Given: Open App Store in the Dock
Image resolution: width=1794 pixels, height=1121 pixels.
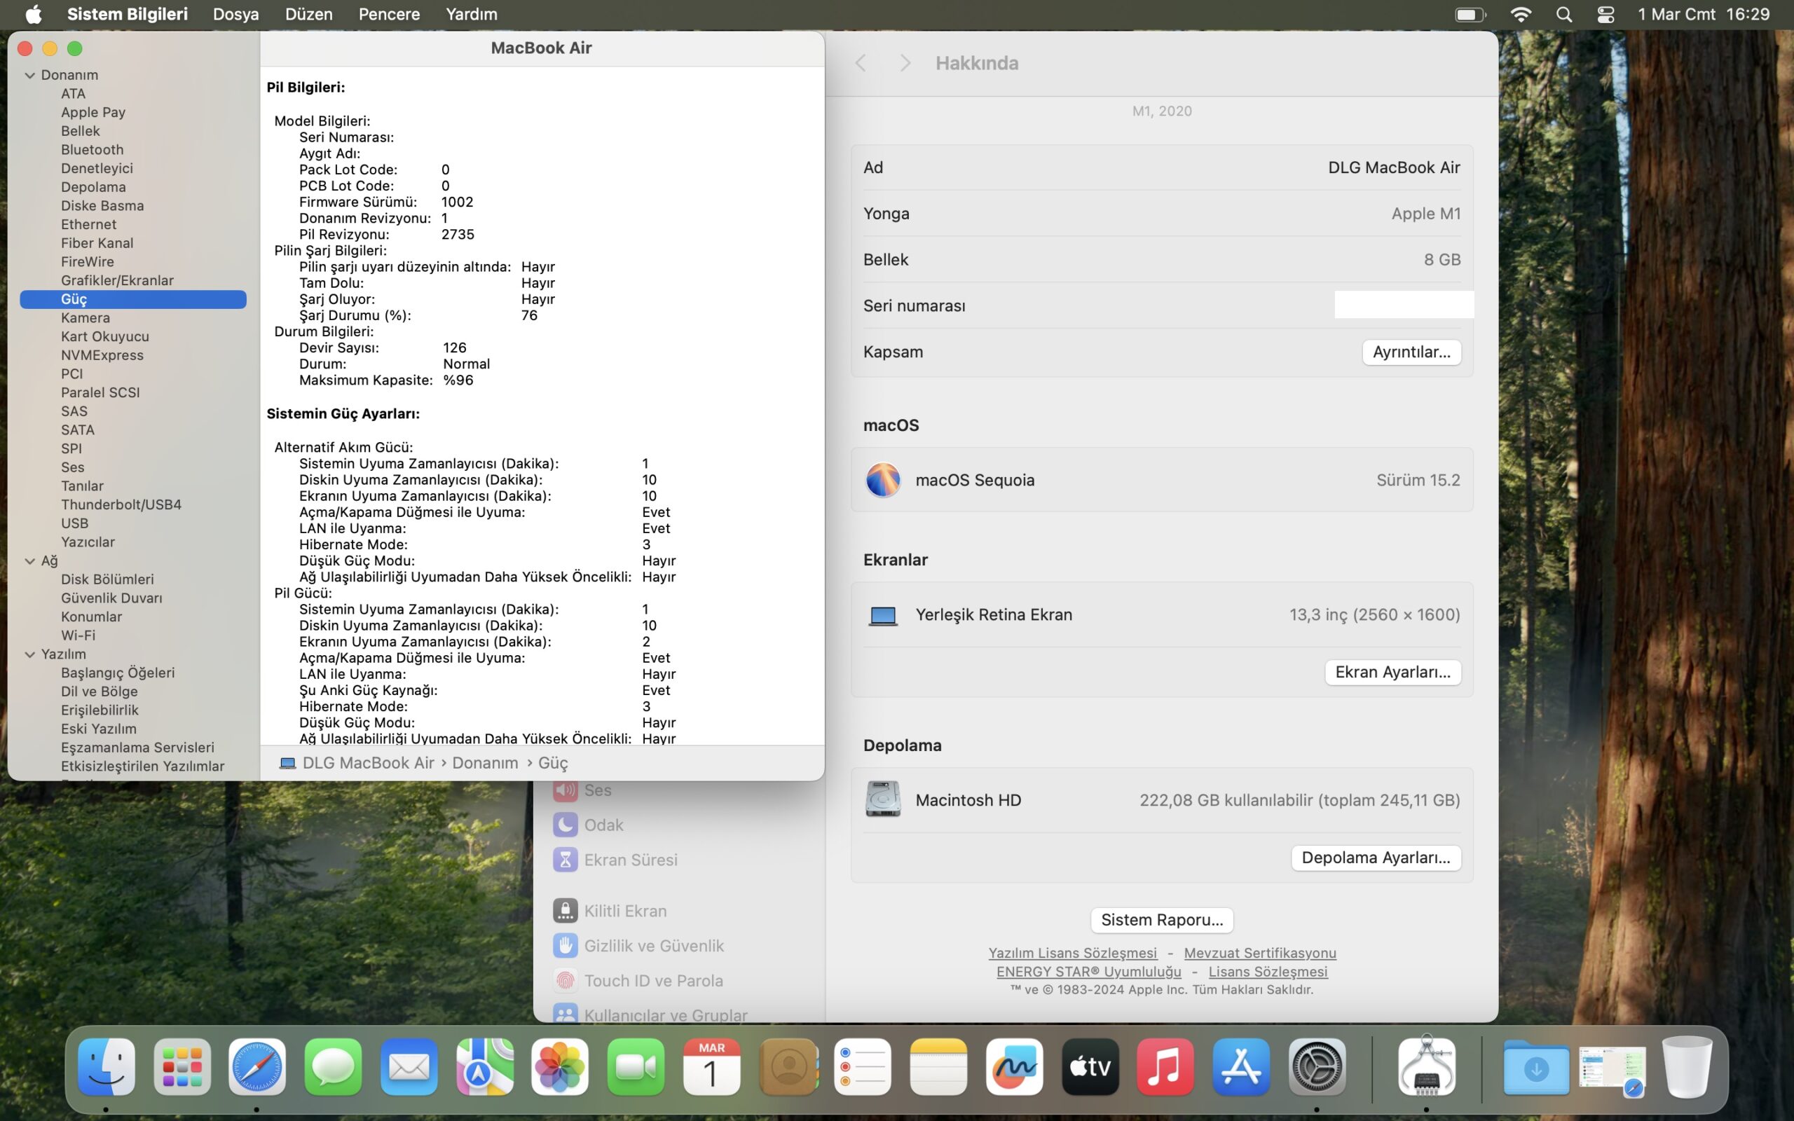Looking at the screenshot, I should tap(1242, 1067).
